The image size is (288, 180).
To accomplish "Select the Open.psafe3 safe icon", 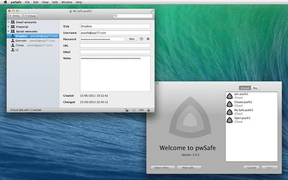I will pyautogui.click(x=229, y=120).
